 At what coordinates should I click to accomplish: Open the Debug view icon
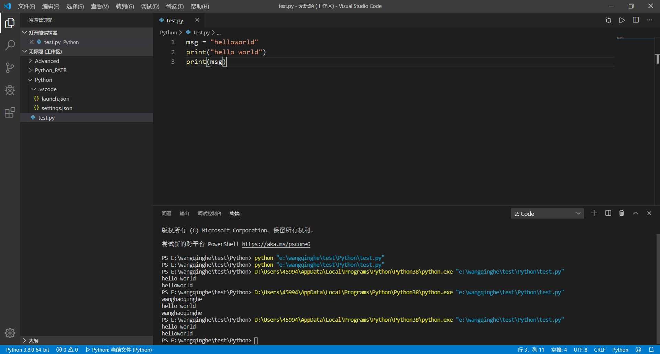(x=10, y=90)
